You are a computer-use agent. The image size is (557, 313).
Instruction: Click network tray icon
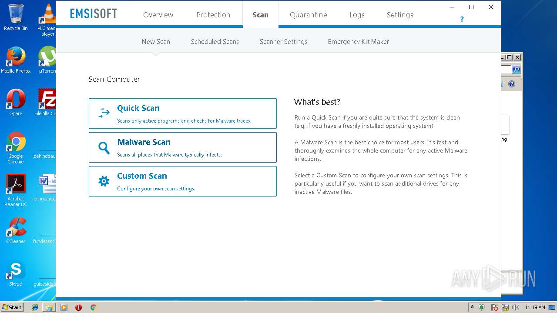pos(505,307)
